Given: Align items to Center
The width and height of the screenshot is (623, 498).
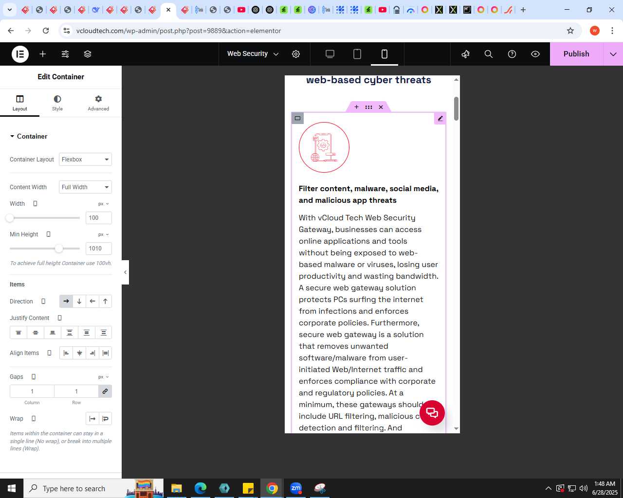Looking at the screenshot, I should pos(79,353).
